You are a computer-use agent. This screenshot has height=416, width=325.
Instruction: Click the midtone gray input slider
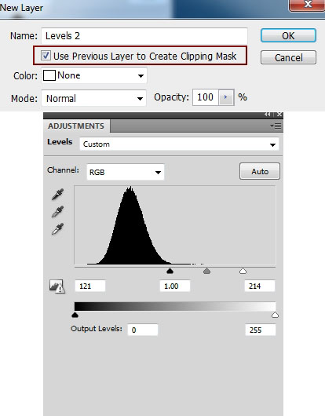pos(206,271)
